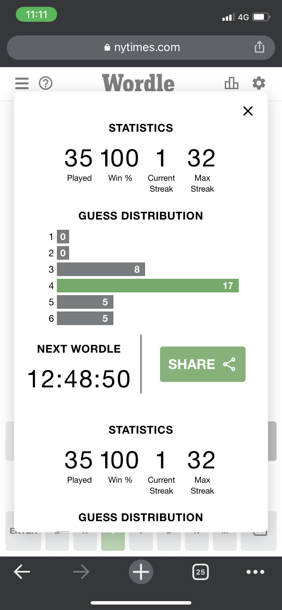Tap the next Wordle countdown timer
The height and width of the screenshot is (610, 282).
coord(79,379)
